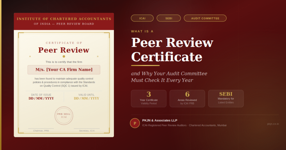Click the 'DATE OF ISSUE' label
This screenshot has height=150, width=286.
[41, 95]
